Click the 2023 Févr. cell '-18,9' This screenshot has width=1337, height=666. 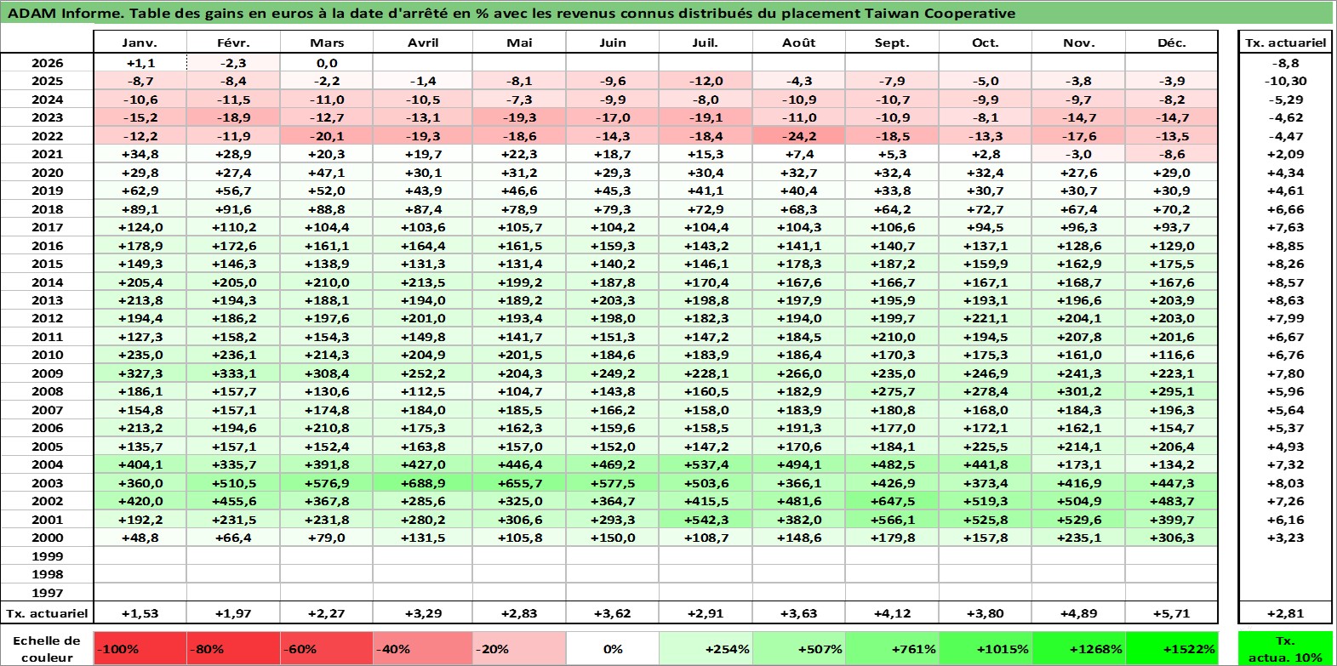click(233, 117)
